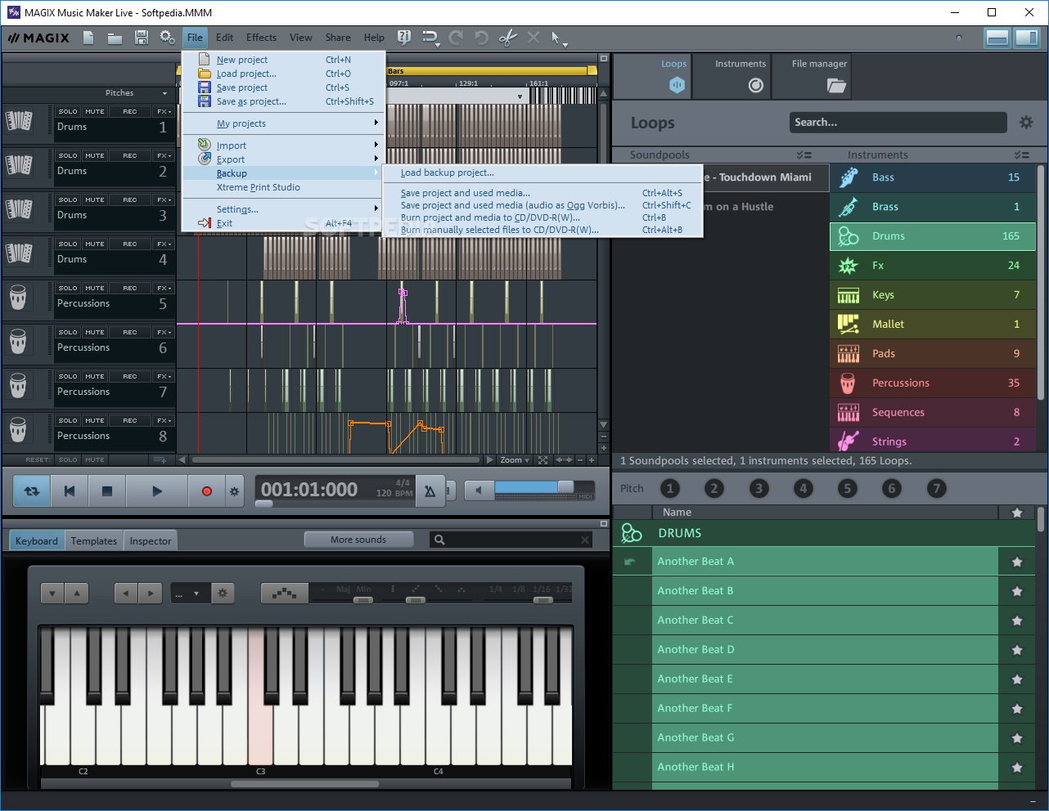Screen dimensions: 1049x811
Task: Click the More sounds button
Action: click(358, 540)
